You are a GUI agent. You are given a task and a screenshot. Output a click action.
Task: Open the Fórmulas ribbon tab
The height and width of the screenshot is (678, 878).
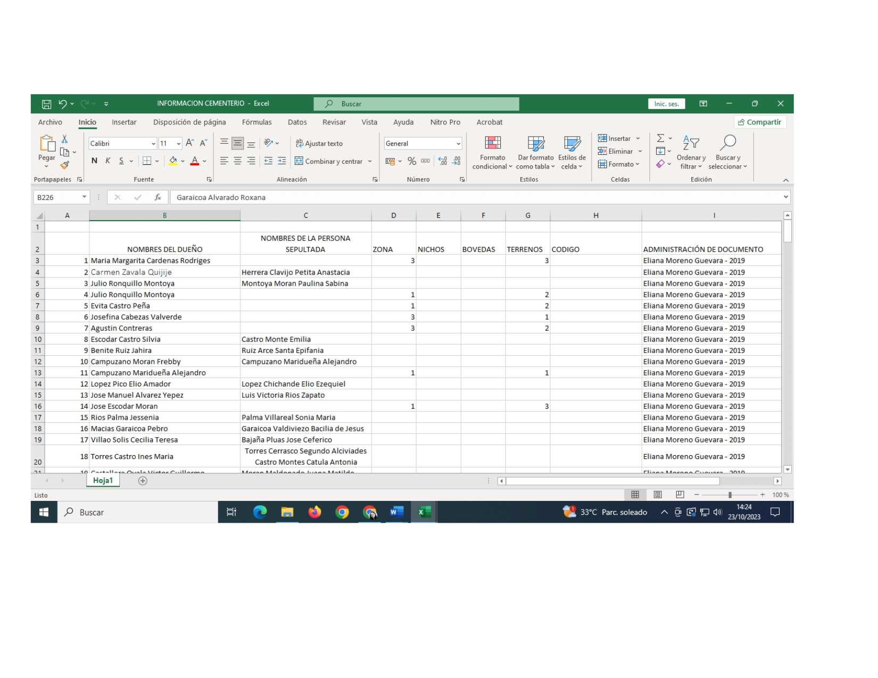pos(256,122)
